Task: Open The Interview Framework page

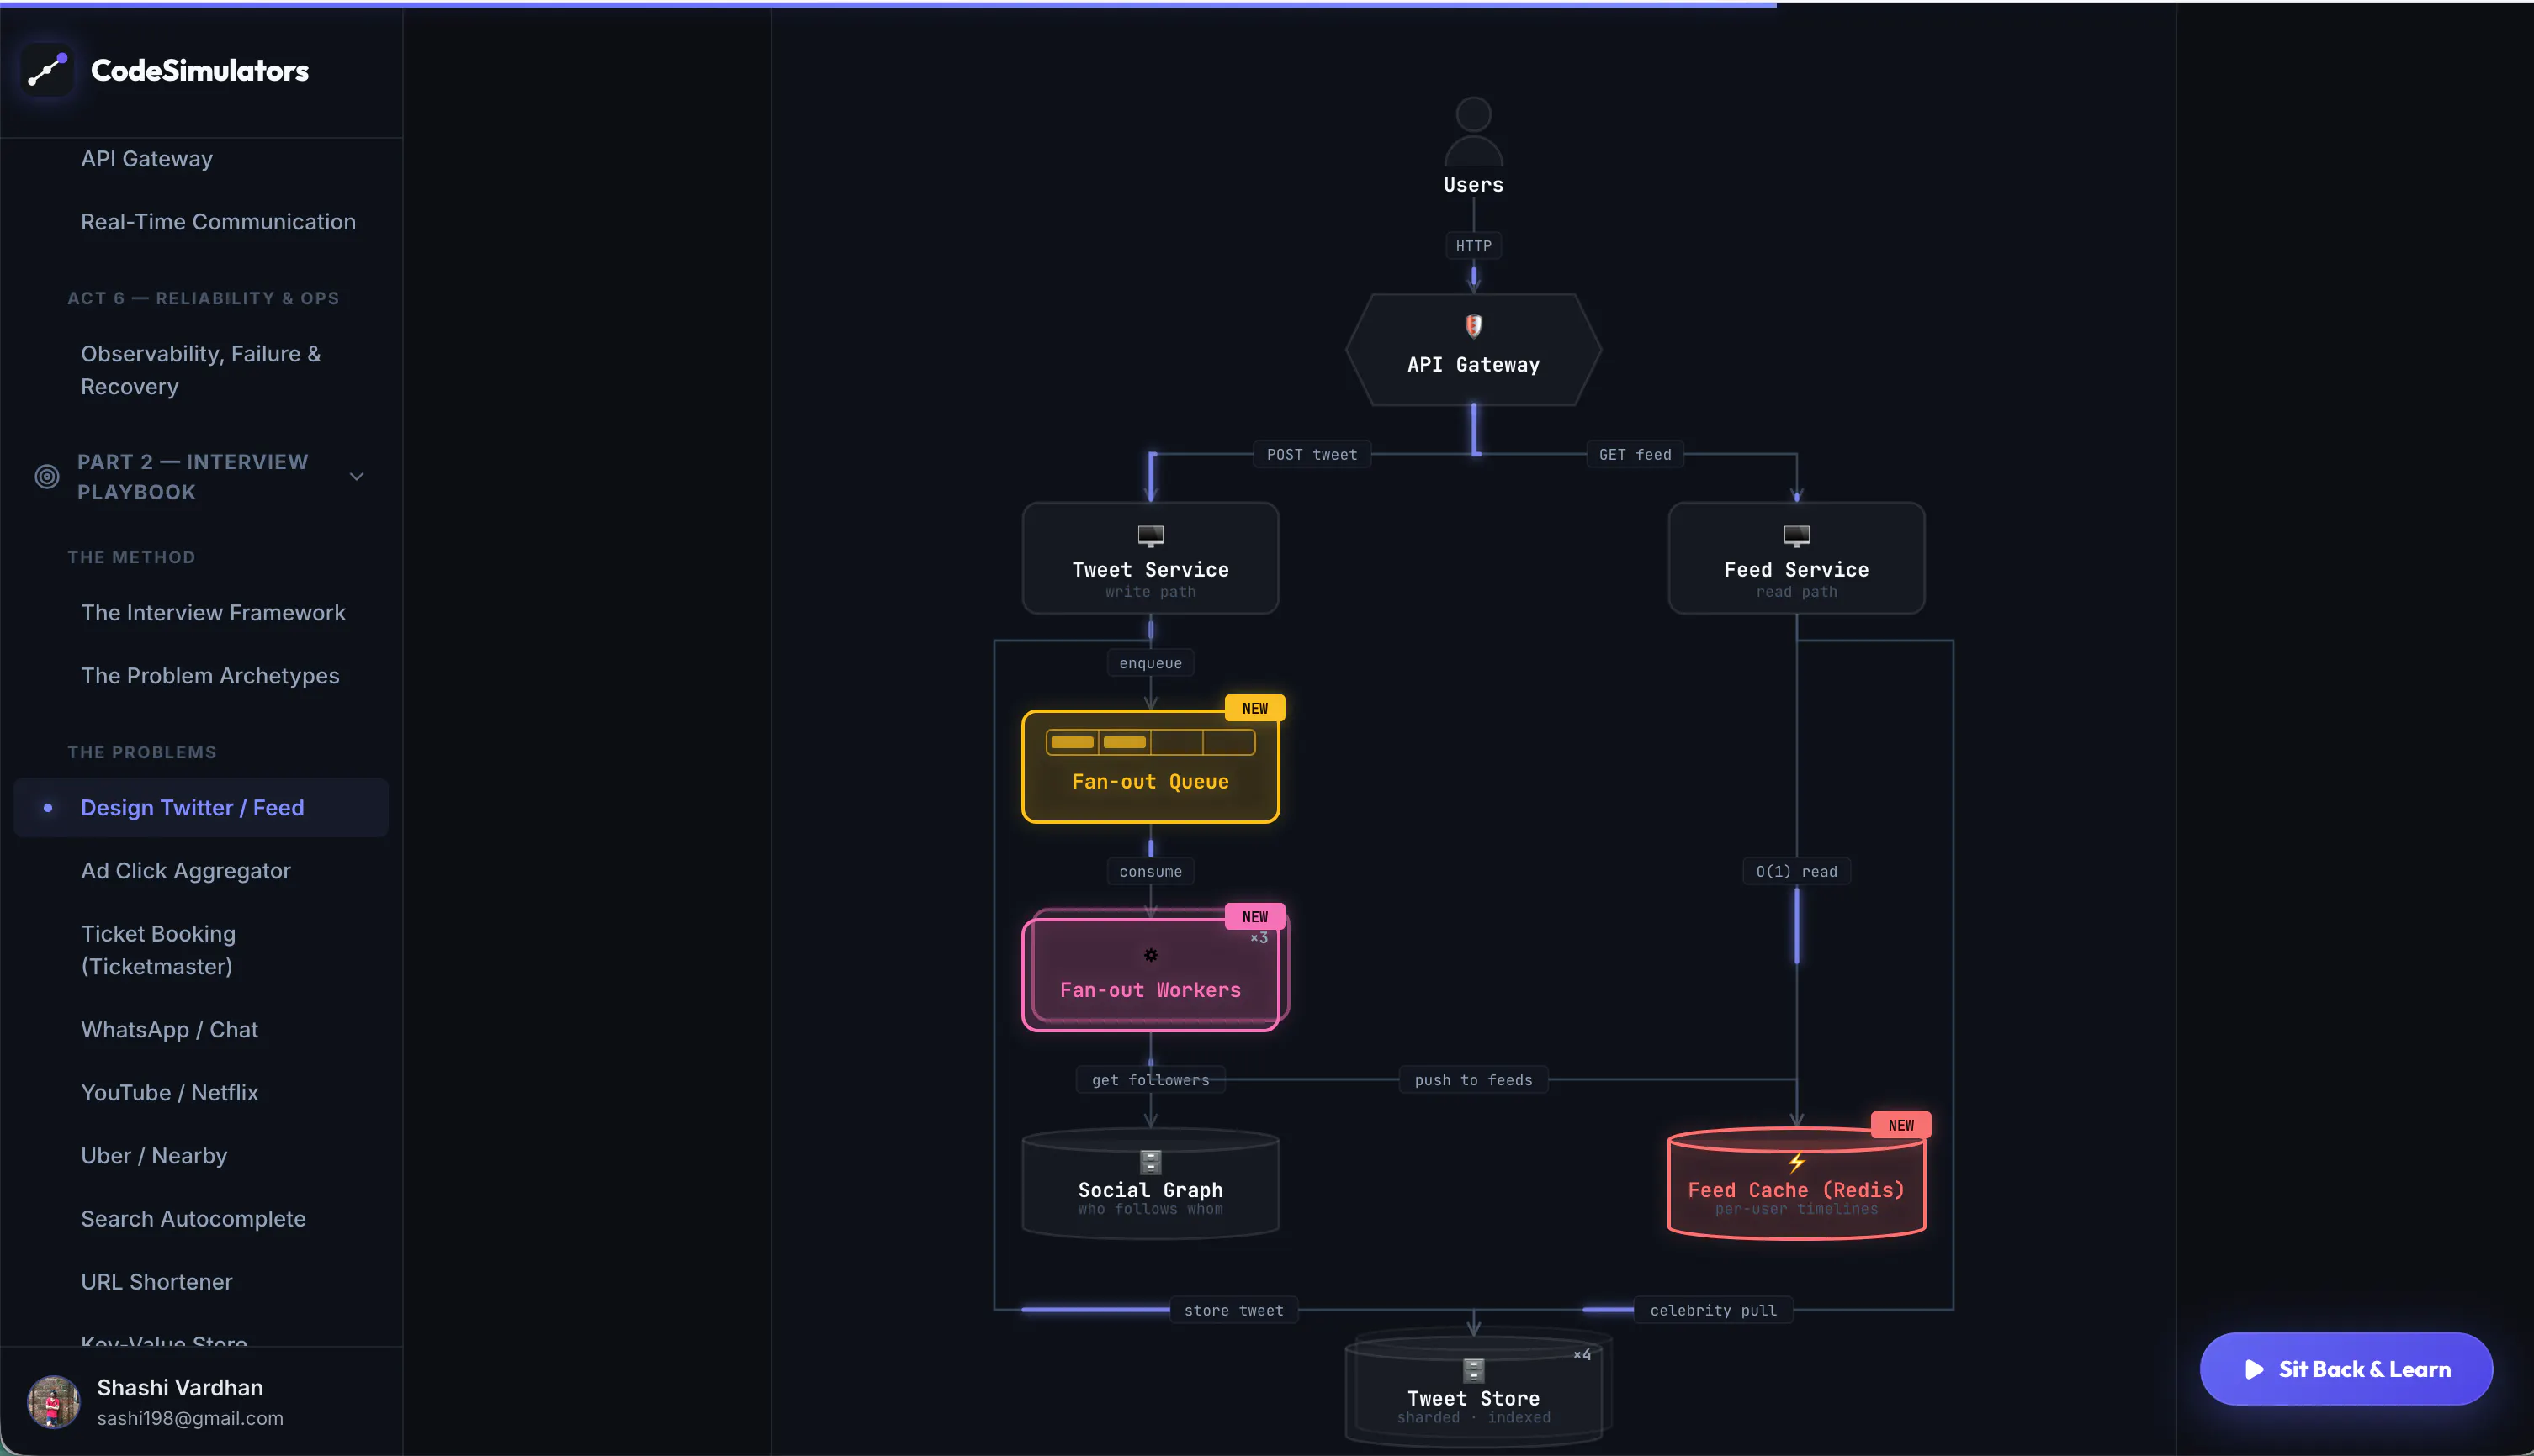Action: pyautogui.click(x=213, y=613)
